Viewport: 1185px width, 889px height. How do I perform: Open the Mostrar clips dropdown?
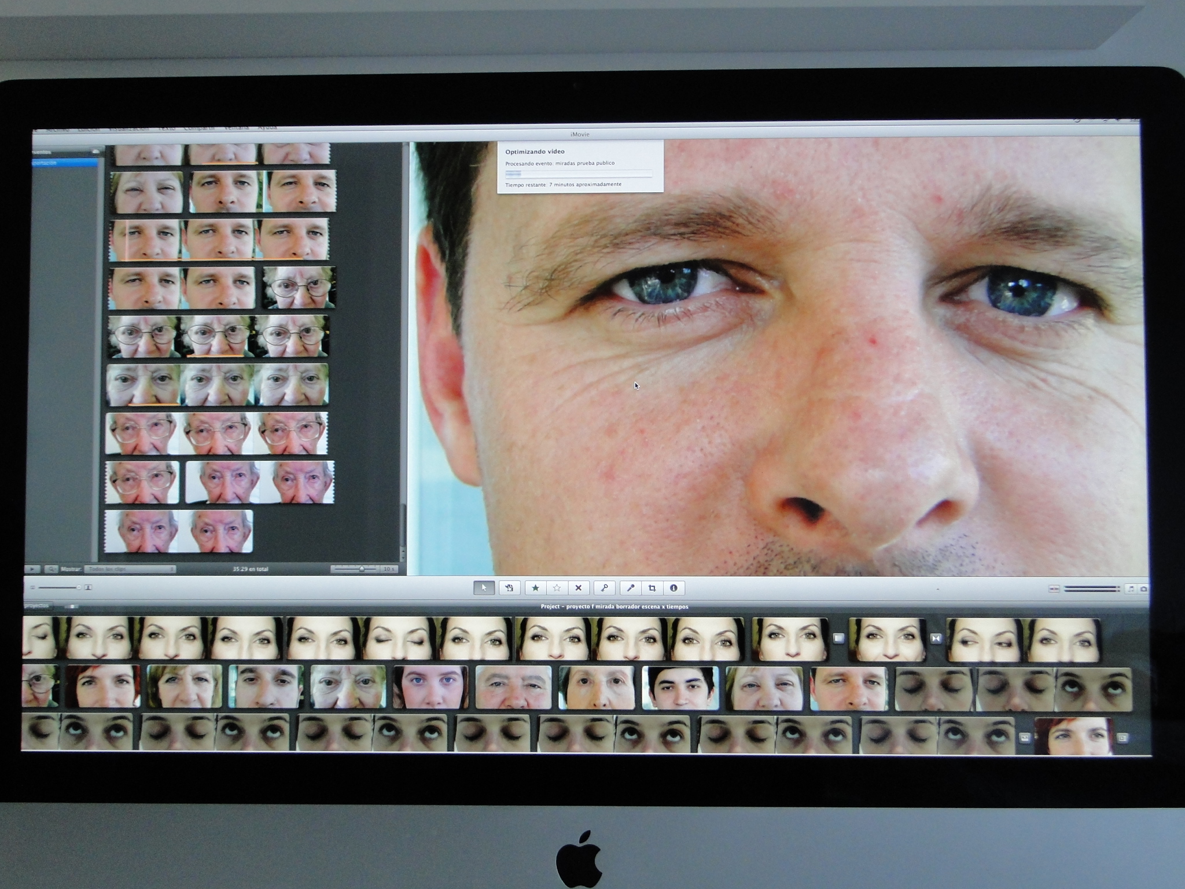[x=130, y=569]
